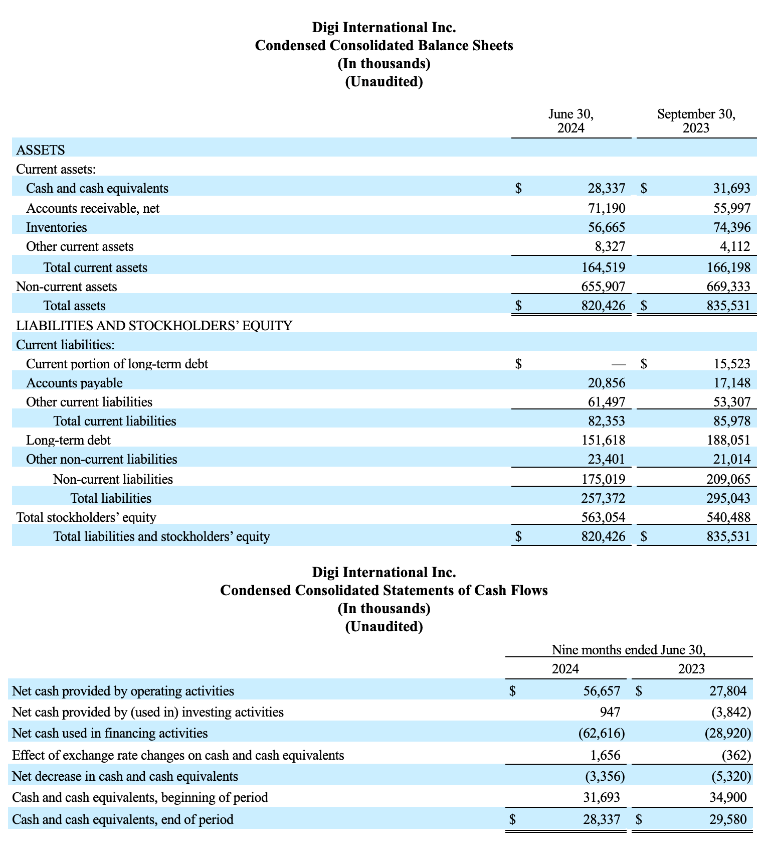Image resolution: width=767 pixels, height=847 pixels.
Task: Click the 'September 30, 2023' column header
Action: pos(696,121)
